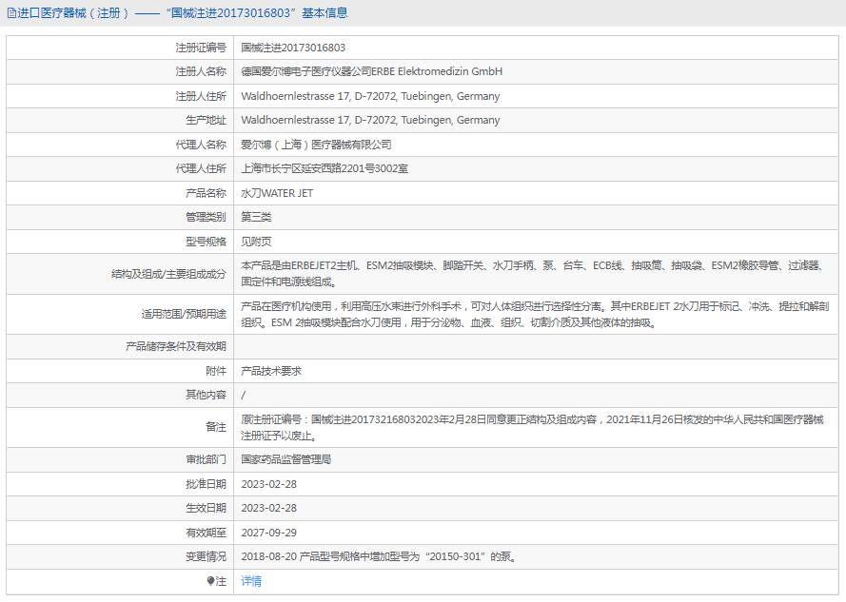Select approval date 2023-02-28 in 批准日期 row
Image resolution: width=846 pixels, height=602 pixels.
tap(268, 484)
